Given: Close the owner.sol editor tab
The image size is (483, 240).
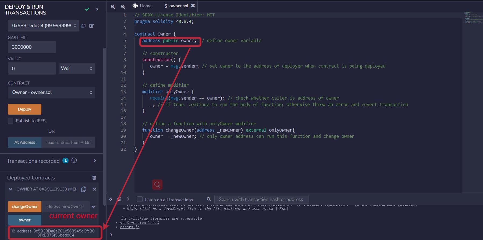Looking at the screenshot, I should [193, 6].
